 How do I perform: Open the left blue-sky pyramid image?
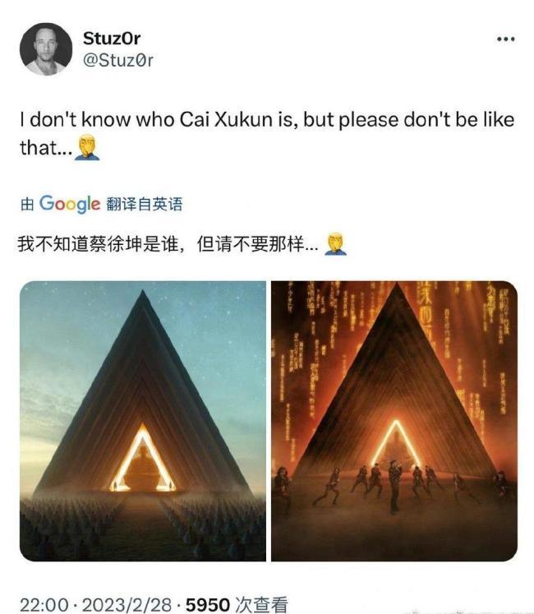click(143, 421)
